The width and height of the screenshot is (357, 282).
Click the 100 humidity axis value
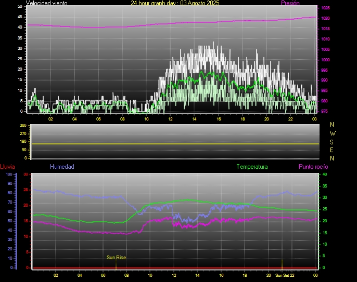(x=9, y=174)
